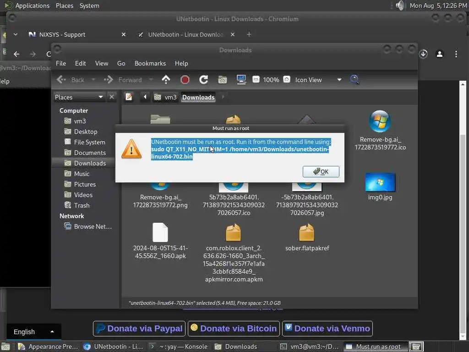The width and height of the screenshot is (469, 352).
Task: Select the -5b73b2a8ab6401 .jpg file label
Action: coord(307,205)
